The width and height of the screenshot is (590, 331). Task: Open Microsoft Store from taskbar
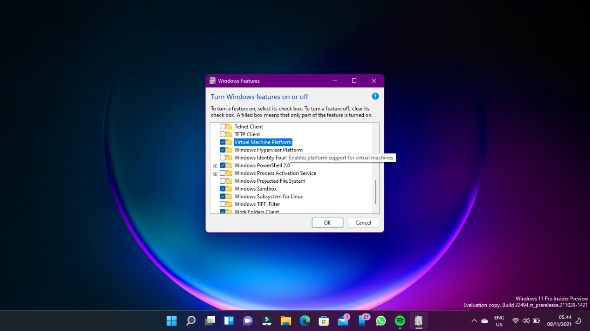point(324,320)
